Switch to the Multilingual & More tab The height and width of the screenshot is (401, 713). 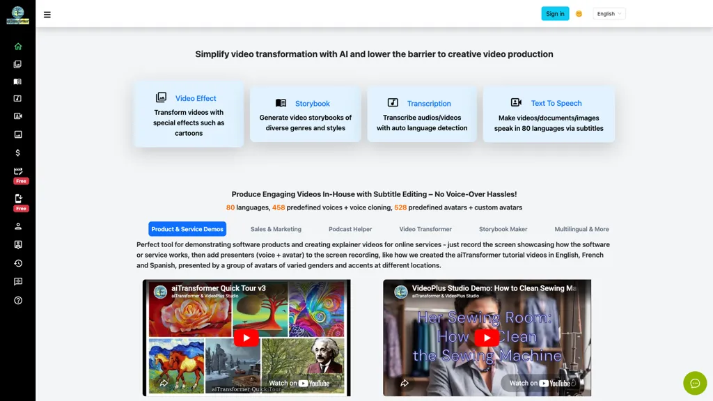coord(581,229)
